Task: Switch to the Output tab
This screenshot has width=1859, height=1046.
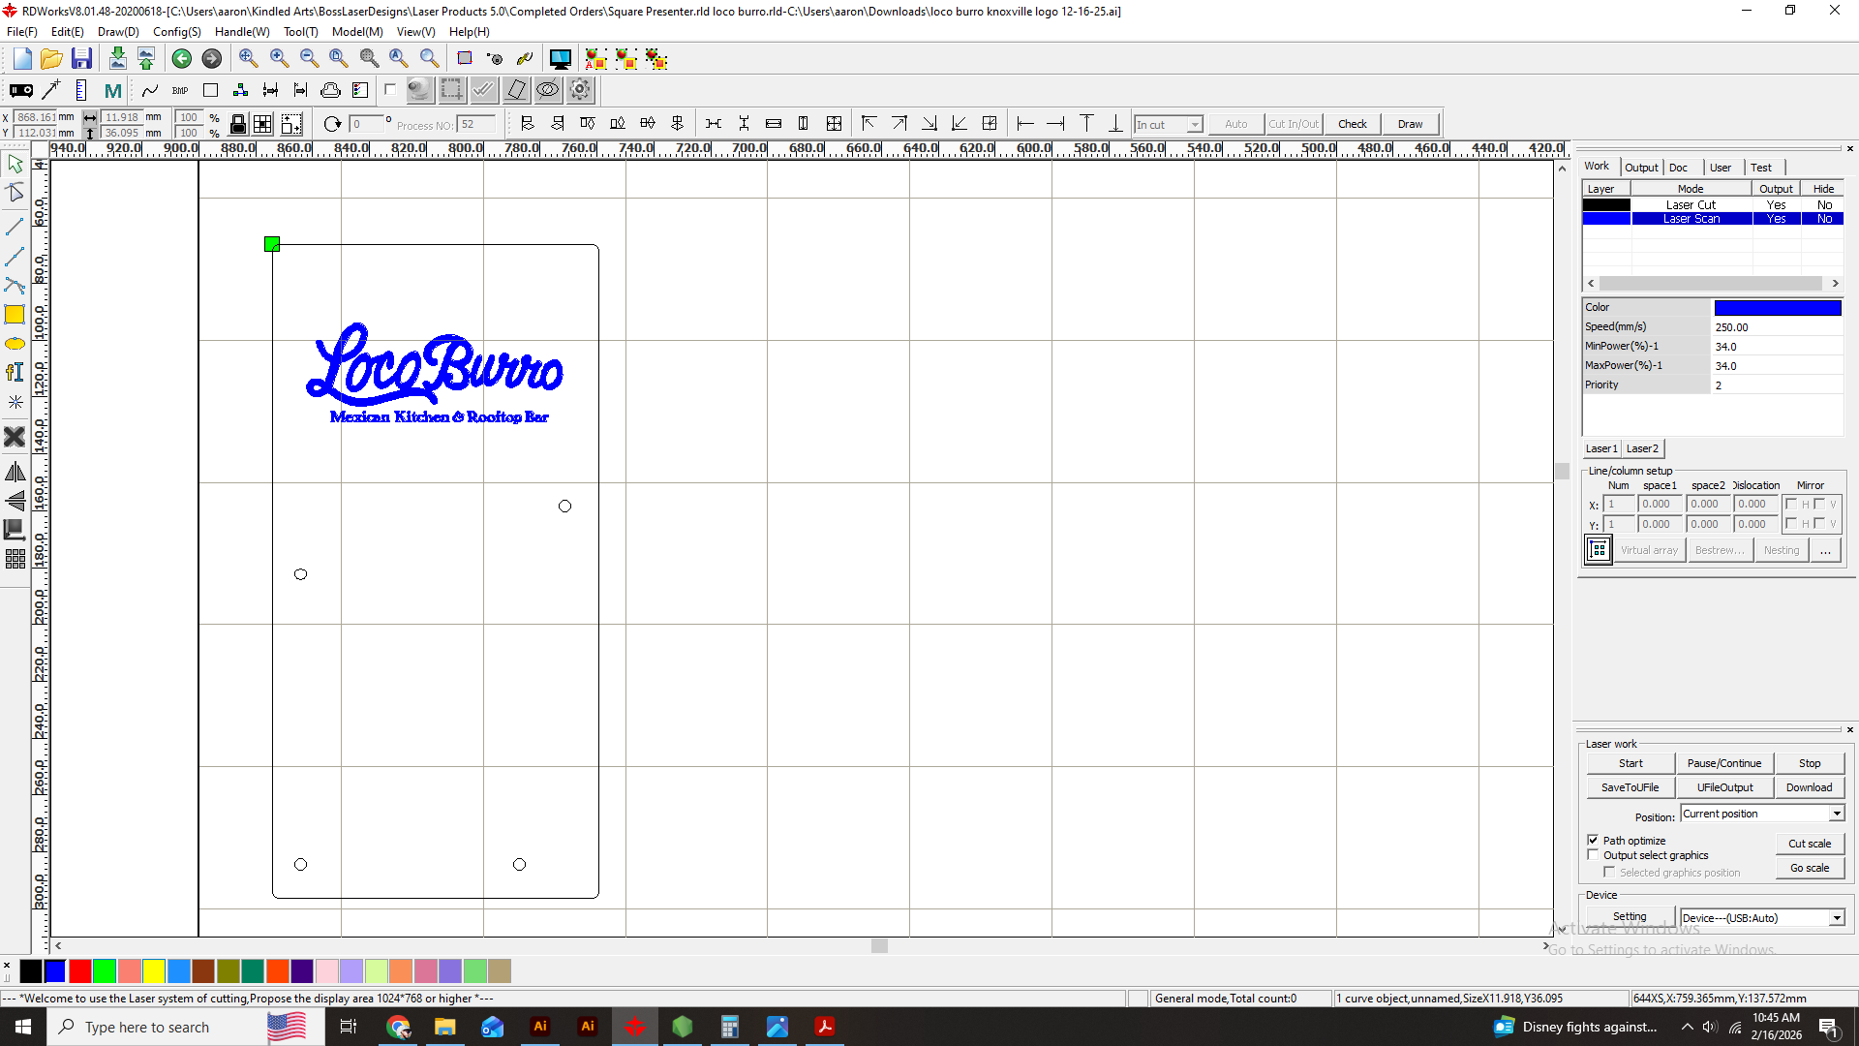Action: (x=1640, y=168)
